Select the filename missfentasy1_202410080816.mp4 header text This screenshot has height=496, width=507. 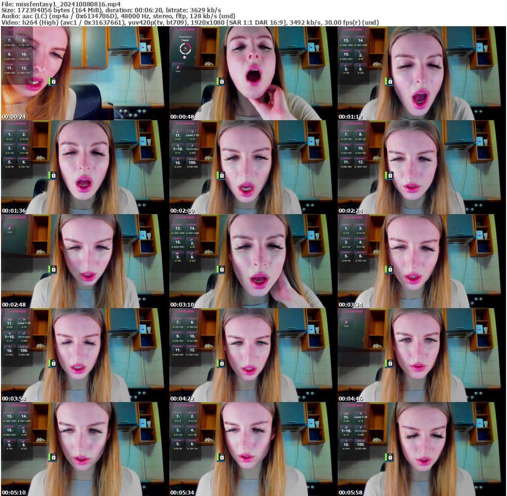pyautogui.click(x=59, y=3)
